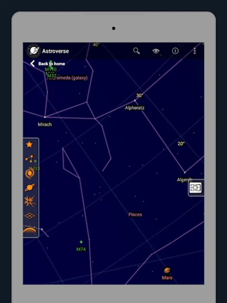
Task: Tap the 30° grid label
Action: 140,96
